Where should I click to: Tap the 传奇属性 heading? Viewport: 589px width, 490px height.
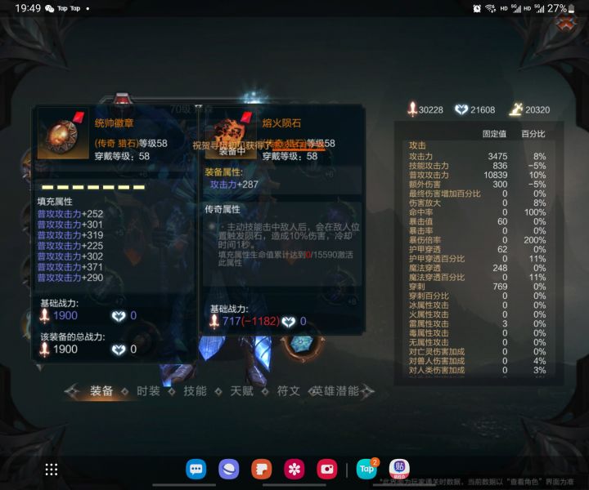[223, 209]
